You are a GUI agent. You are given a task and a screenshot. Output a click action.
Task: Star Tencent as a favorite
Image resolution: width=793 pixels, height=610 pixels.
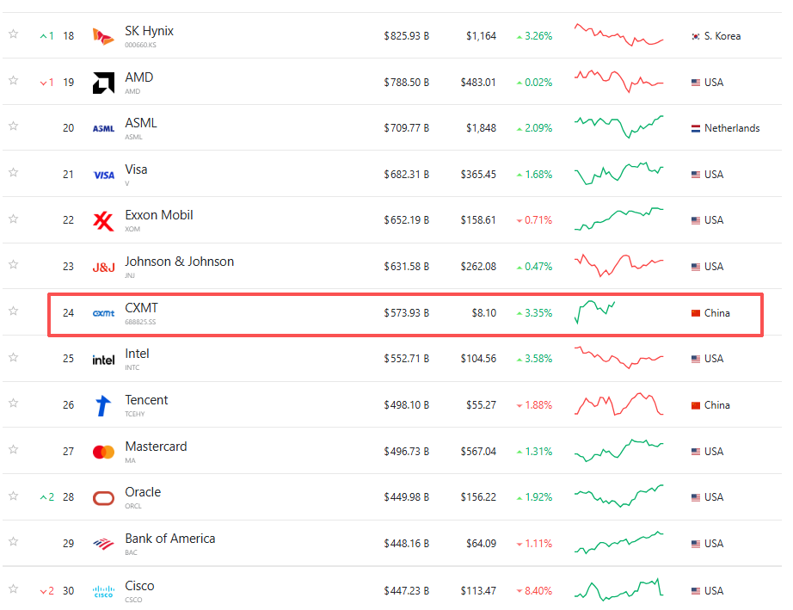(x=14, y=404)
